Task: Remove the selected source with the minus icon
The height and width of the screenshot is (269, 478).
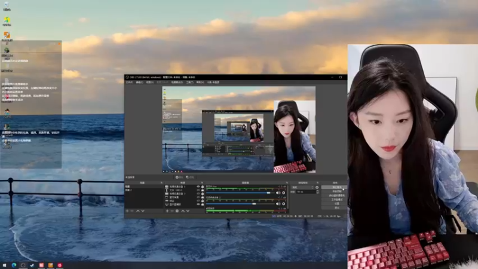Action: (x=172, y=211)
